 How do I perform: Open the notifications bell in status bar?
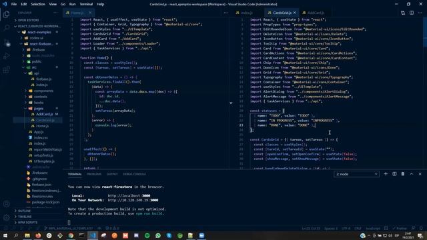pyautogui.click(x=421, y=228)
